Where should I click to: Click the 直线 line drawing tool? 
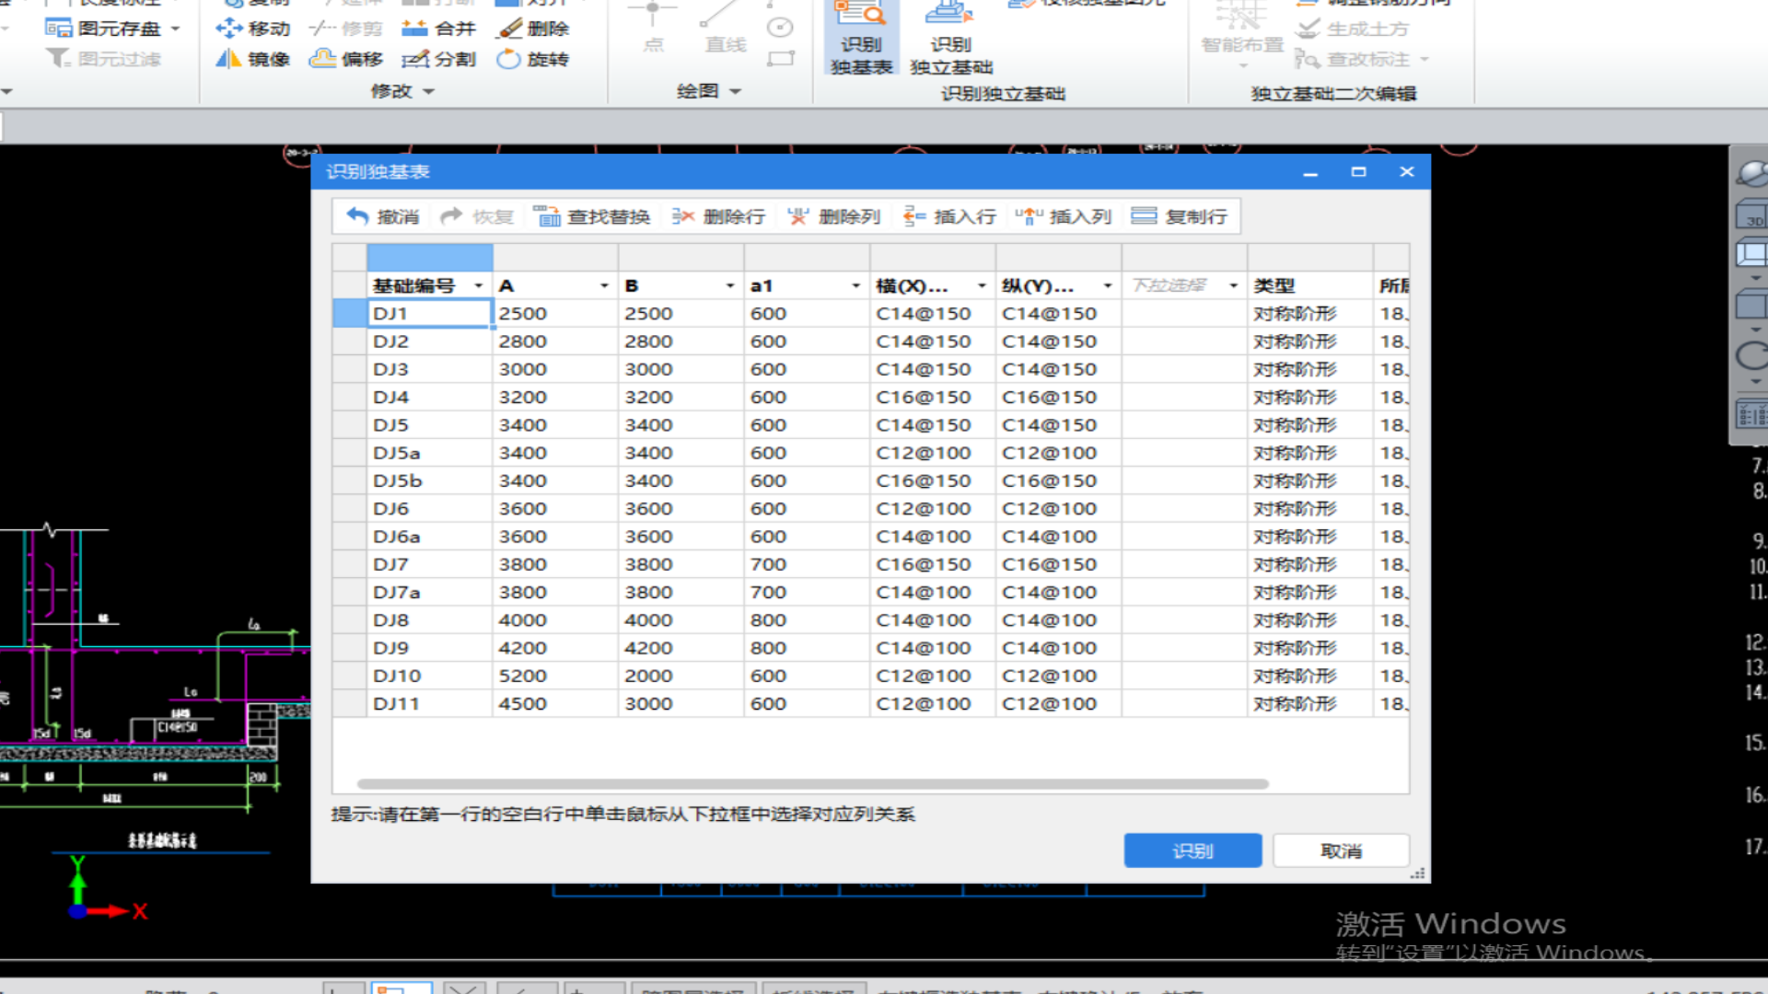pyautogui.click(x=725, y=28)
